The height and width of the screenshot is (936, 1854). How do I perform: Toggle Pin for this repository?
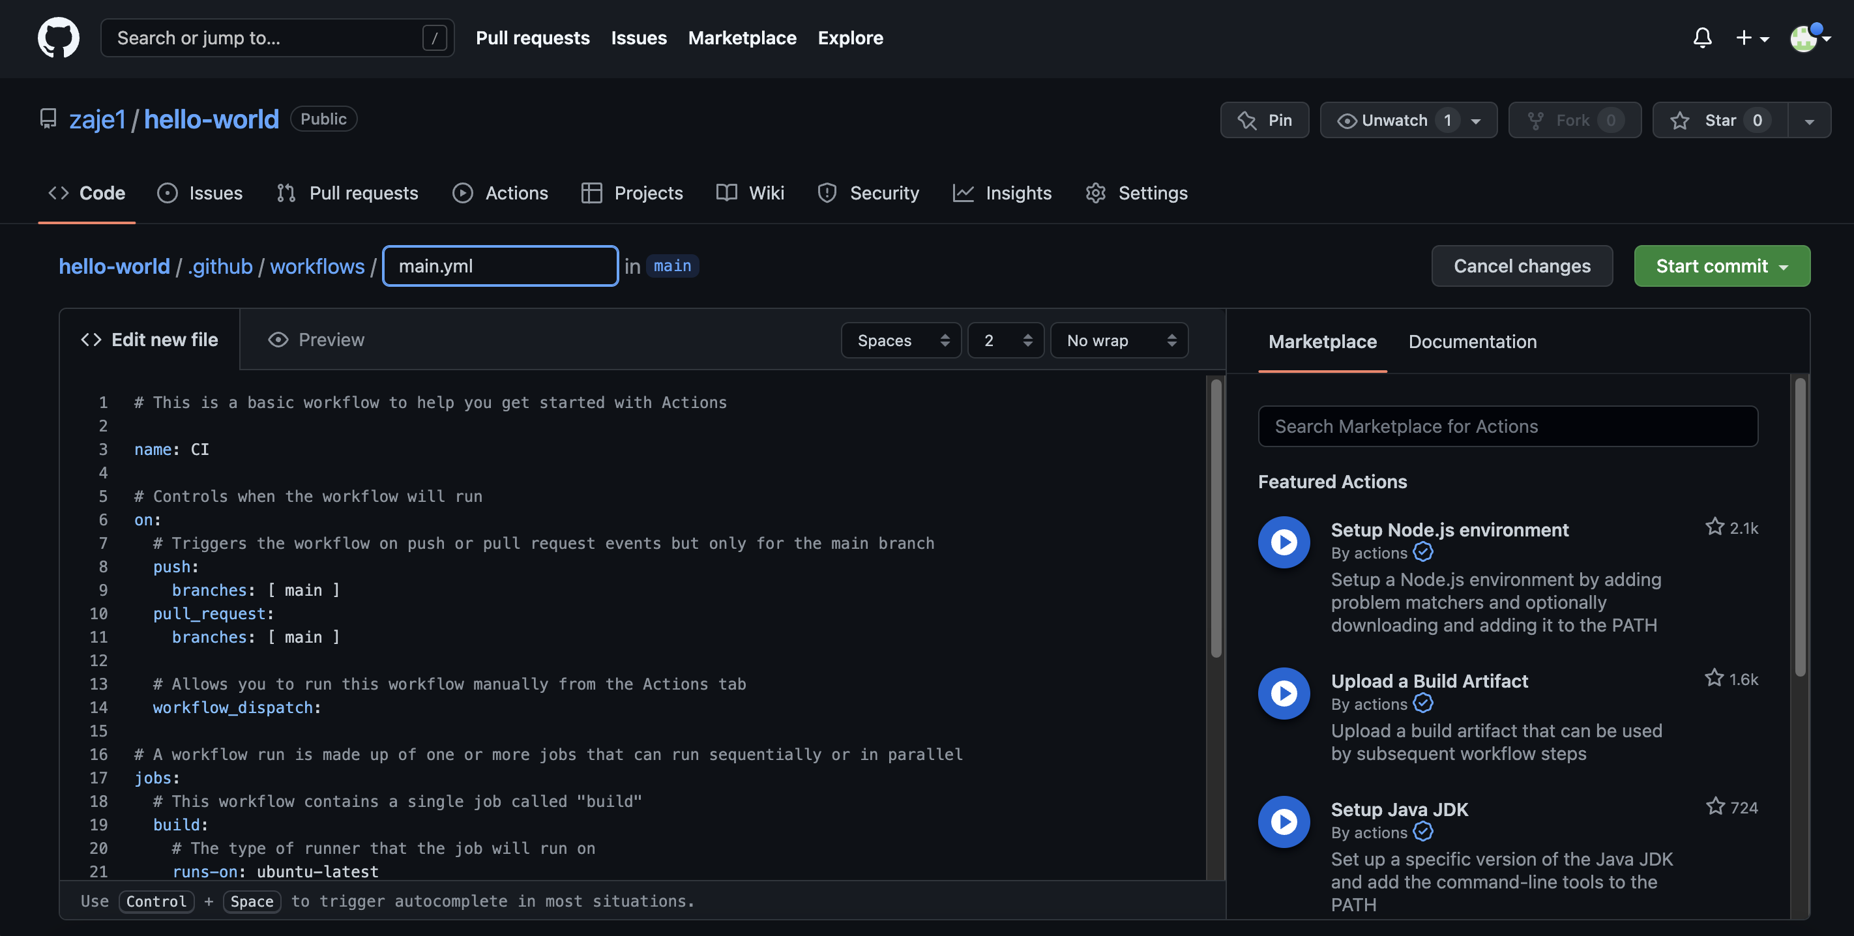point(1265,120)
